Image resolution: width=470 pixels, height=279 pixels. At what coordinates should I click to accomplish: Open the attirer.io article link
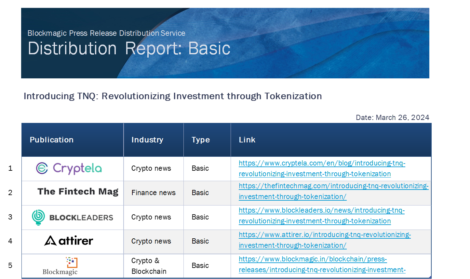tap(325, 240)
